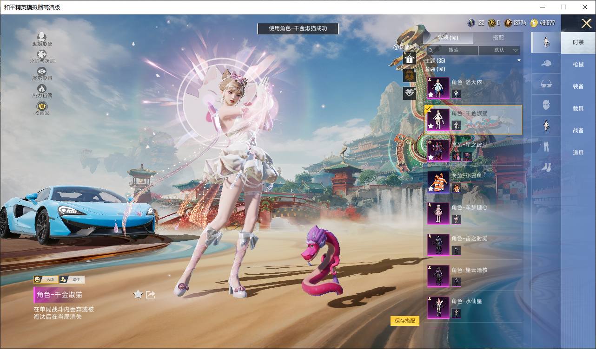Open the 载具 side tab
The height and width of the screenshot is (349, 596).
(578, 108)
